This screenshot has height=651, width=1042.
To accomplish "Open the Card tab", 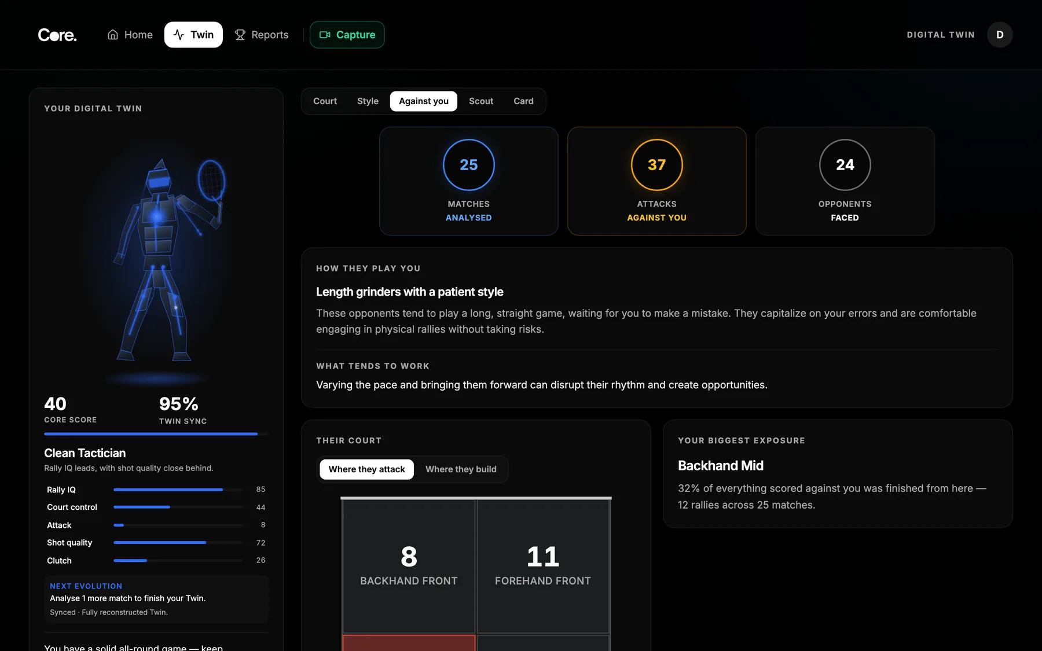I will coord(523,101).
